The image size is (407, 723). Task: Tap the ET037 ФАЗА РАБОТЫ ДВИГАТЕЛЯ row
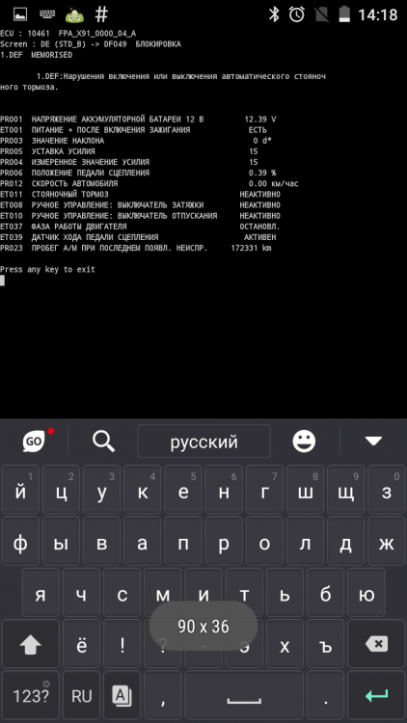140,227
